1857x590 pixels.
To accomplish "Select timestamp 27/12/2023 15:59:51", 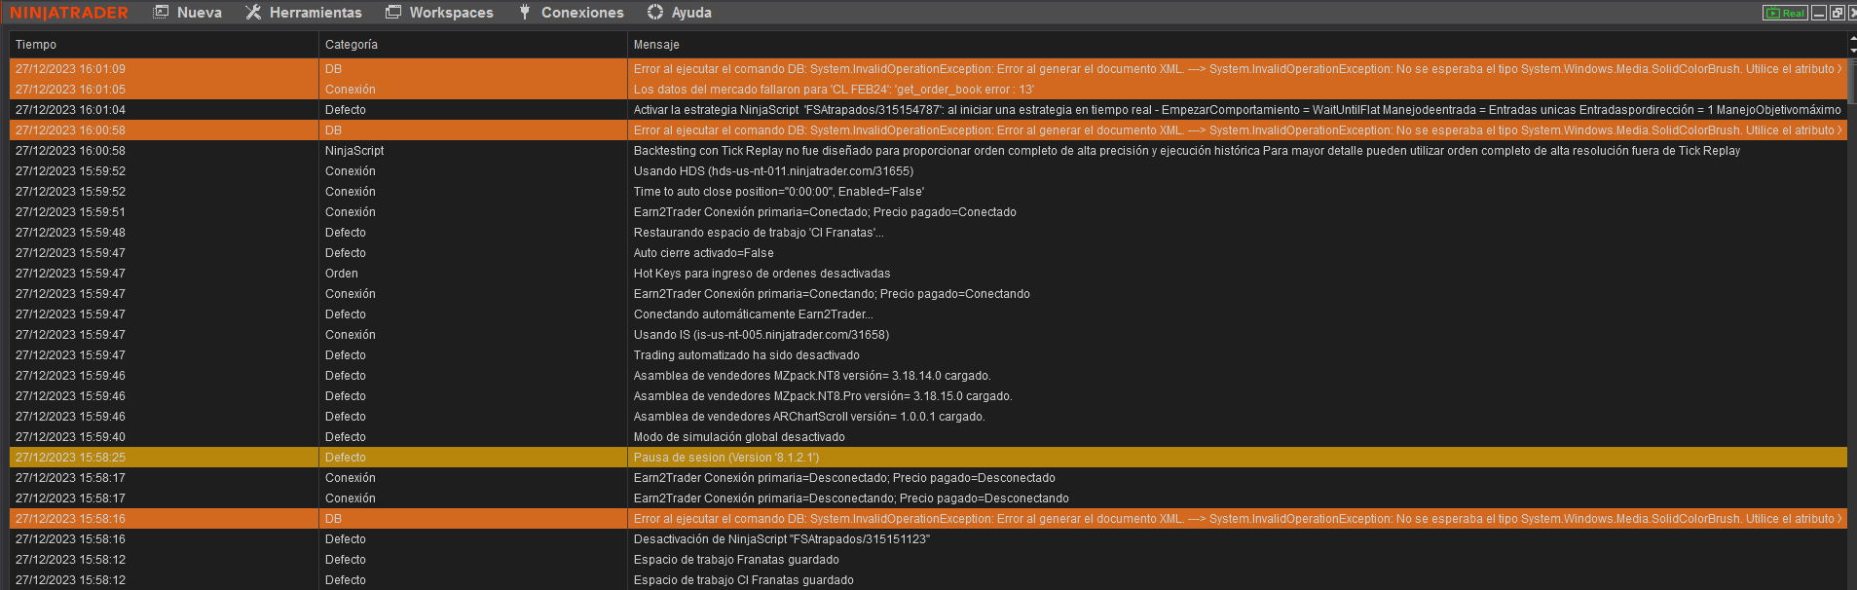I will tap(70, 212).
